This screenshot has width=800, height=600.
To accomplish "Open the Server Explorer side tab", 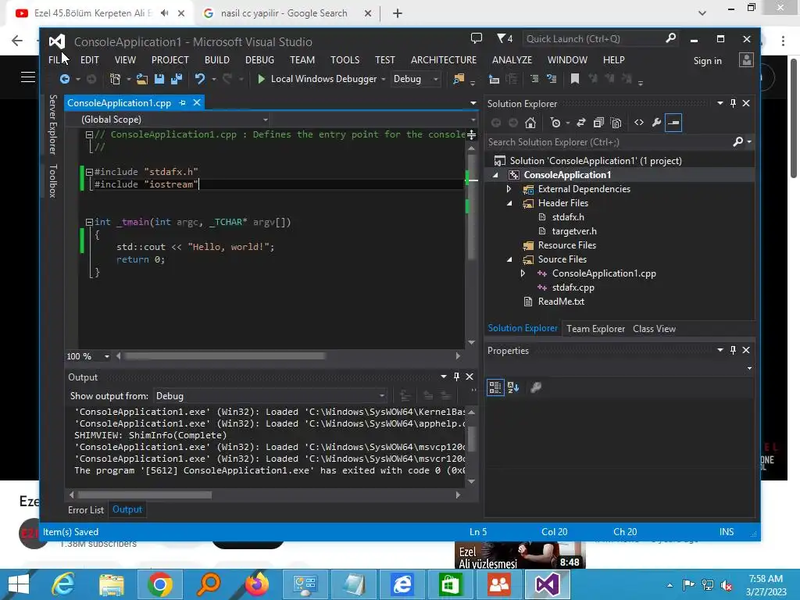I will coord(53,124).
